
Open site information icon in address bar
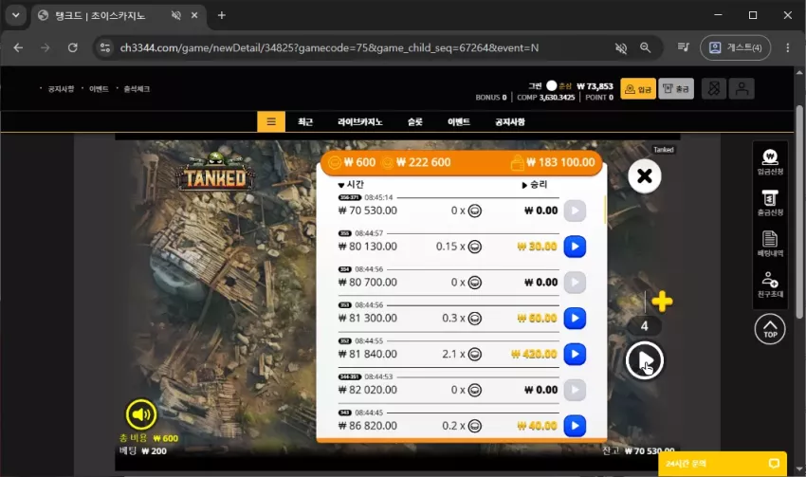(x=105, y=47)
